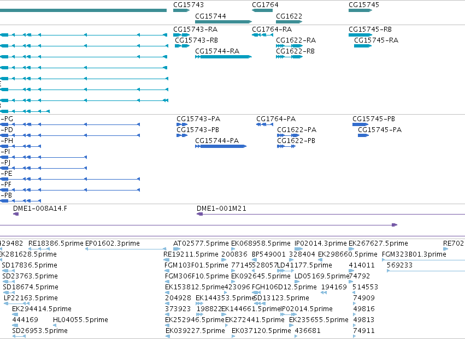The height and width of the screenshot is (339, 465).
Task: Click EST label BP549001
Action: (x=269, y=254)
